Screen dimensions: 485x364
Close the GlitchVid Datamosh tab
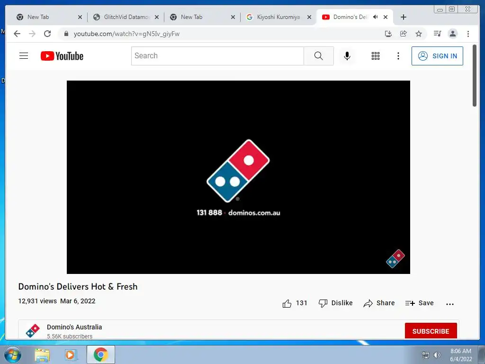157,17
